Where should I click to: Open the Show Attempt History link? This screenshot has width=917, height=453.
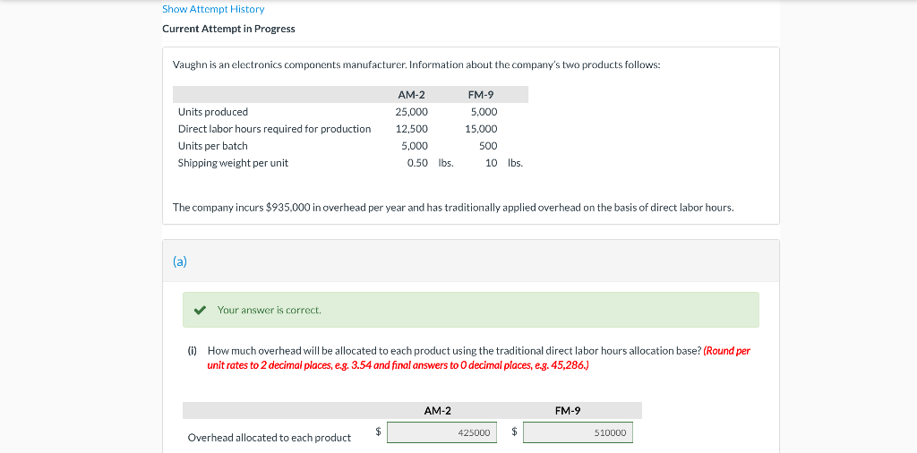(213, 9)
